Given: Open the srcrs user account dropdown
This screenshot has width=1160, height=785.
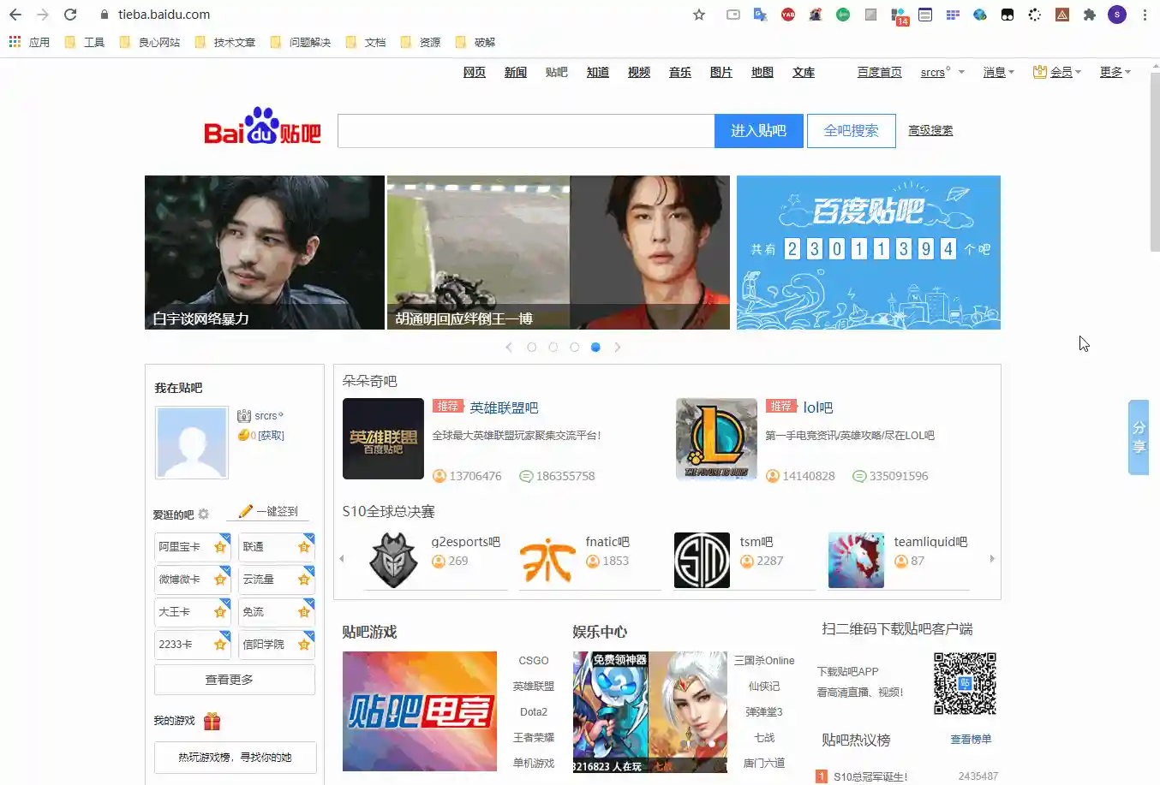Looking at the screenshot, I should coord(942,73).
